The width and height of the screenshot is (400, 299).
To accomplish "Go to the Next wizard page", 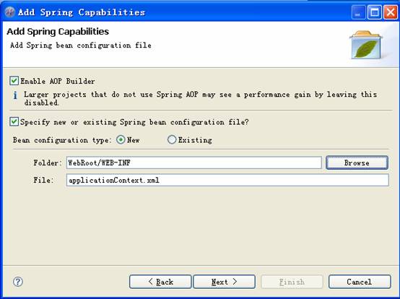I will (x=225, y=282).
